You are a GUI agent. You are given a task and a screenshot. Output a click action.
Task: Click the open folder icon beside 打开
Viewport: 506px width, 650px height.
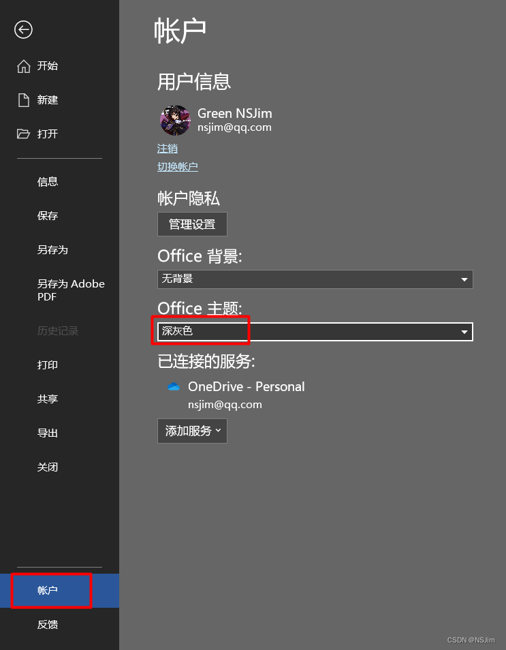23,134
